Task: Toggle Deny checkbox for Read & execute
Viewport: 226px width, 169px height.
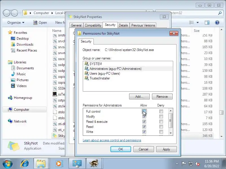Action: point(161,122)
